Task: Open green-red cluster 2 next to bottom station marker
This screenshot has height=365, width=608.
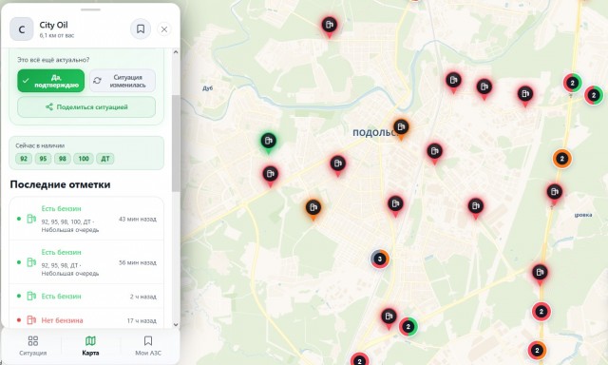Action: [x=408, y=327]
